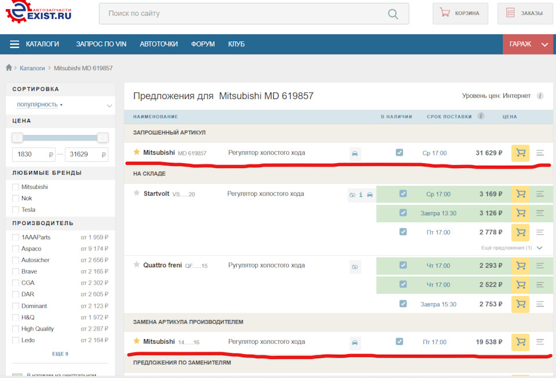Click the photo icon in Startvolt row
The image size is (556, 378).
tap(352, 194)
